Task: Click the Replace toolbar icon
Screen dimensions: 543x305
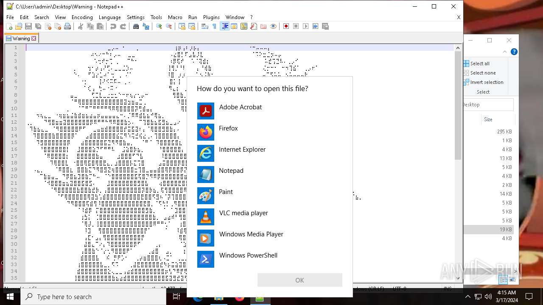Action: 146,26
